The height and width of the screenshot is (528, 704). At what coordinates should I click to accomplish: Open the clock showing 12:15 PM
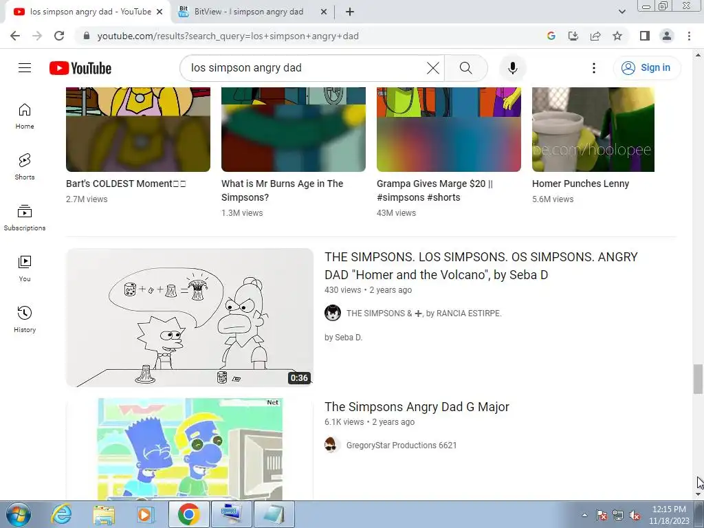(669, 515)
